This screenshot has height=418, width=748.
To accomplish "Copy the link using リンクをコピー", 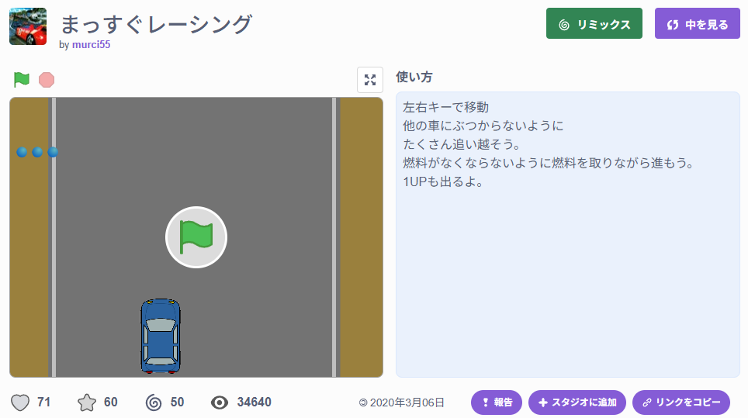I will 681,402.
